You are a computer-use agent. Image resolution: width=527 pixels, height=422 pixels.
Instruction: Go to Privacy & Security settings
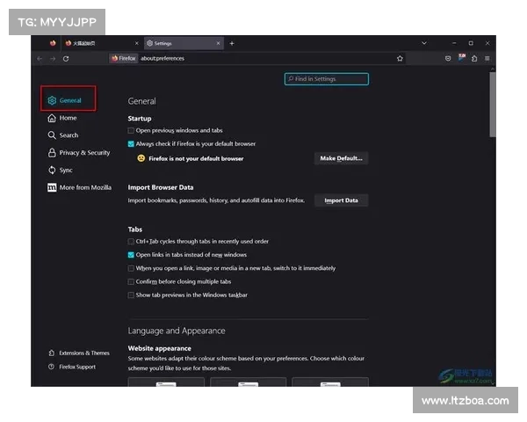pos(83,153)
